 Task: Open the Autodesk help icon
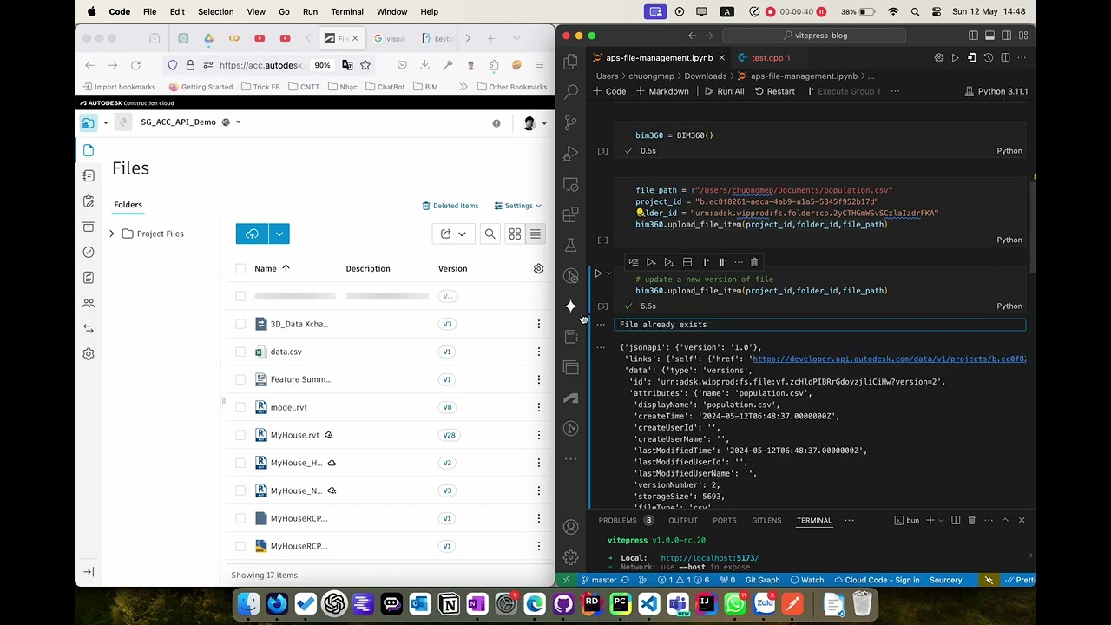[x=496, y=123]
